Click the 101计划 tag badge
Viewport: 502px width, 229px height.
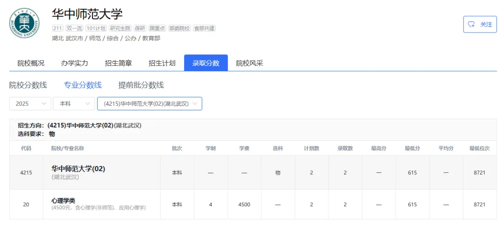coord(96,28)
